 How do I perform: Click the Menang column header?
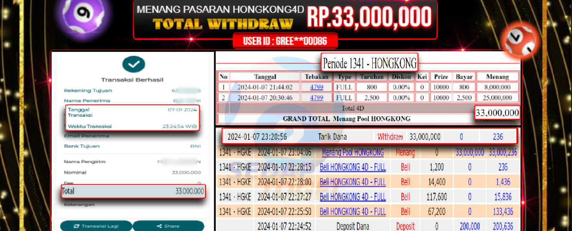coord(497,77)
